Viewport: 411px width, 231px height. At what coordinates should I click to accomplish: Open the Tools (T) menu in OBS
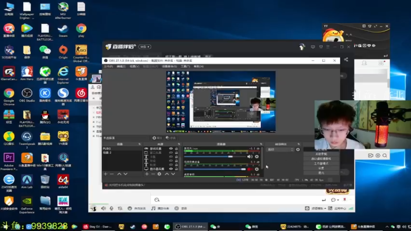tap(185, 67)
